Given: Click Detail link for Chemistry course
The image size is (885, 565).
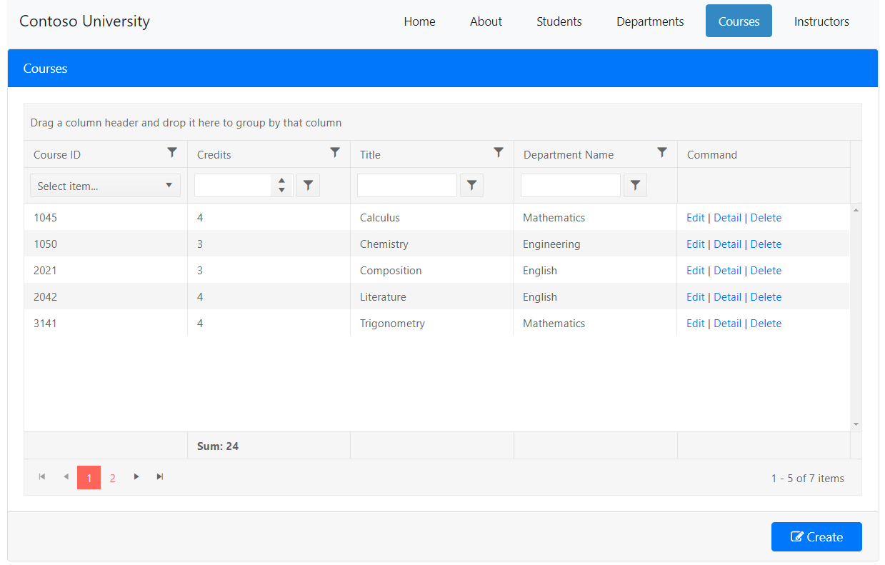Looking at the screenshot, I should coord(727,244).
